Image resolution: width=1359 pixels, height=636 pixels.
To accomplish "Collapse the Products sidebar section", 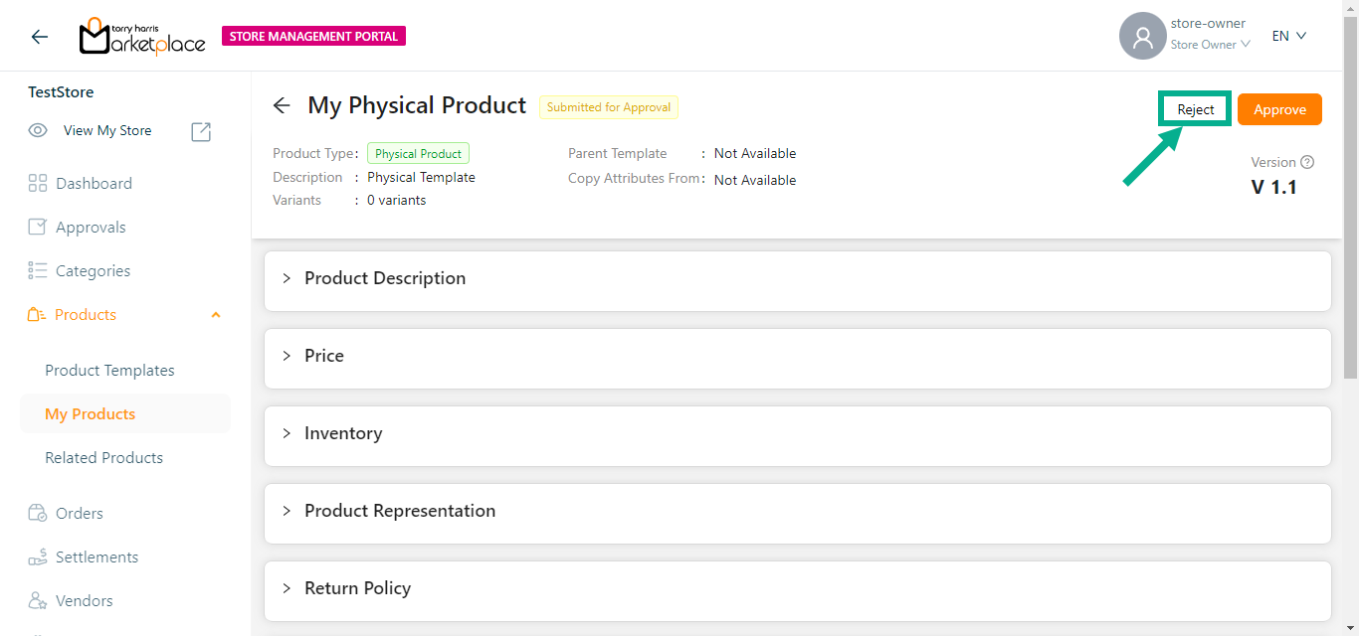I will click(216, 315).
